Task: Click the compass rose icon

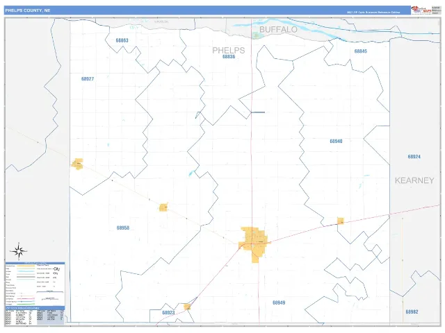Action: 19,251
